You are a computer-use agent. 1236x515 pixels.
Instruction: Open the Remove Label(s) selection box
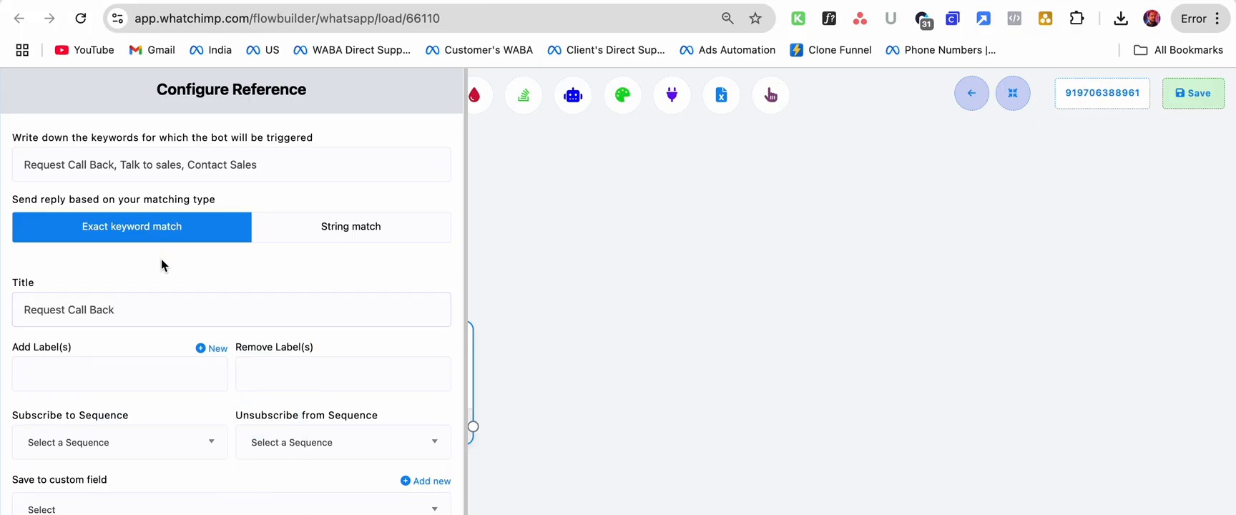pos(343,374)
